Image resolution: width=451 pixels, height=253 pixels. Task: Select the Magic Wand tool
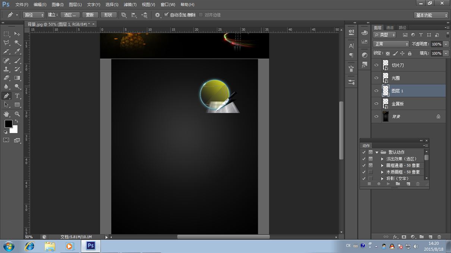coord(17,43)
